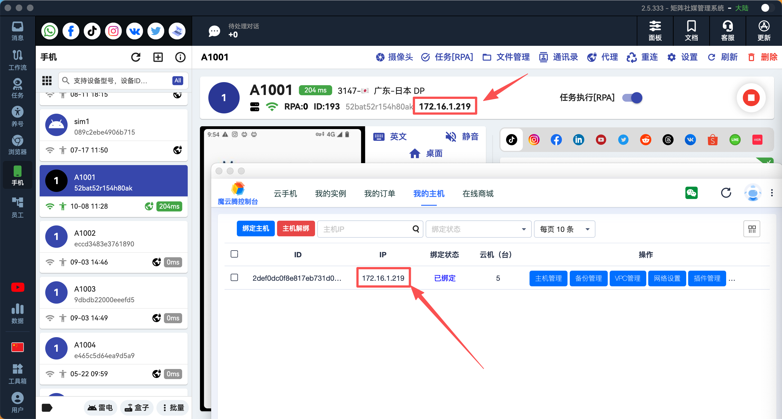782x419 pixels.
Task: Tick the checkbox for host 172.16.1.219
Action: coord(234,277)
